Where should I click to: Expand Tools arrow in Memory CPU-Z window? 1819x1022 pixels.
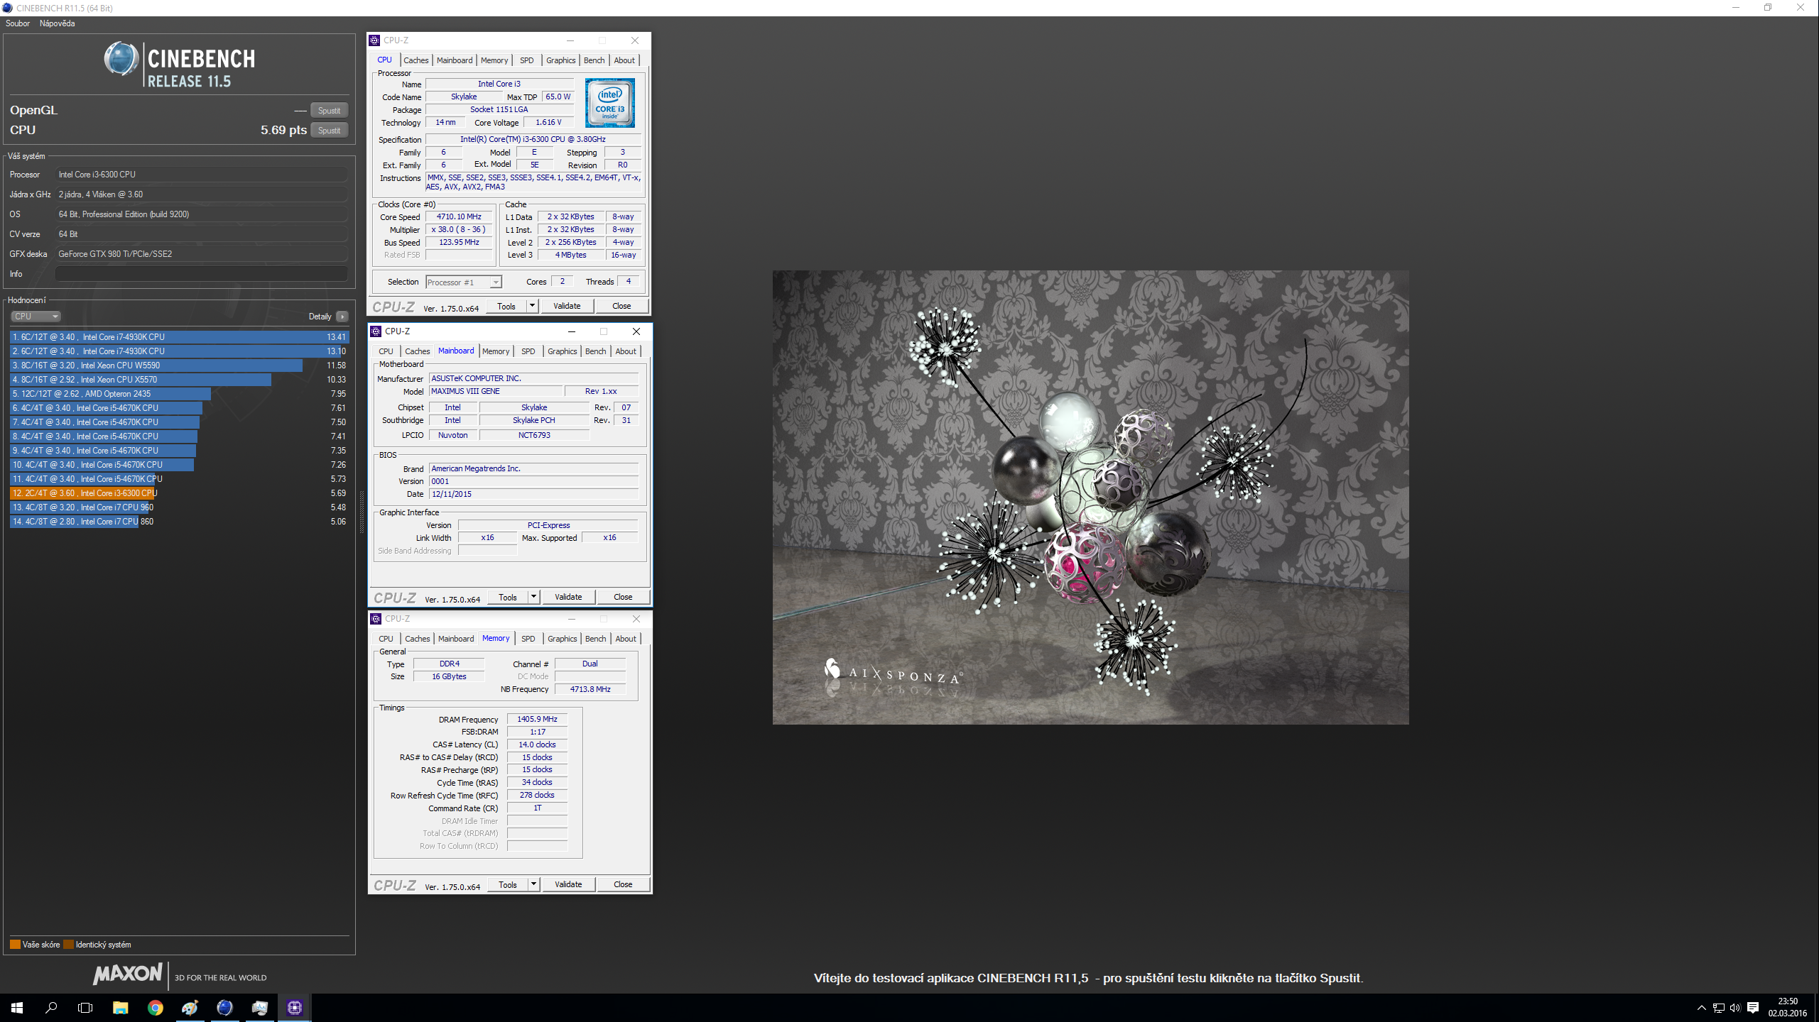(x=533, y=884)
